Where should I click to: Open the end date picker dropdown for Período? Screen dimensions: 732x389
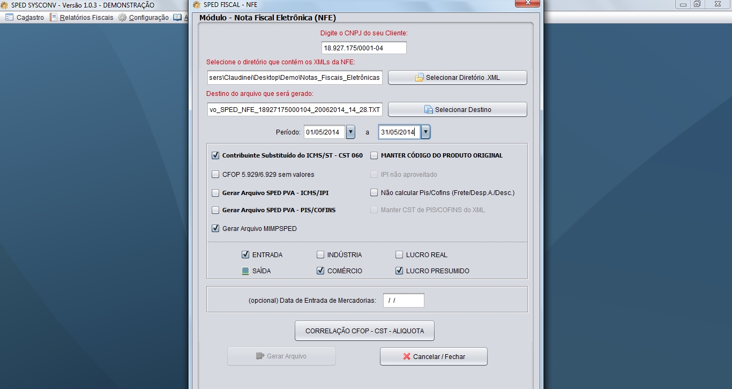(x=425, y=132)
